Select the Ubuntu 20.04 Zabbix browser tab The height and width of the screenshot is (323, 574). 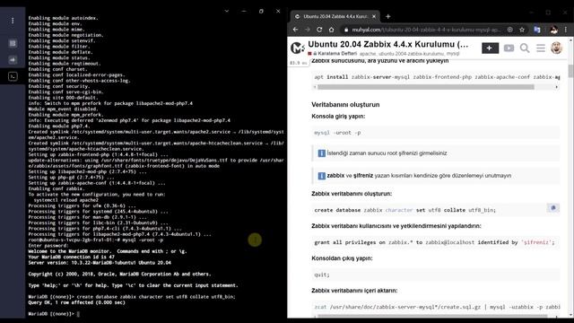pyautogui.click(x=335, y=16)
